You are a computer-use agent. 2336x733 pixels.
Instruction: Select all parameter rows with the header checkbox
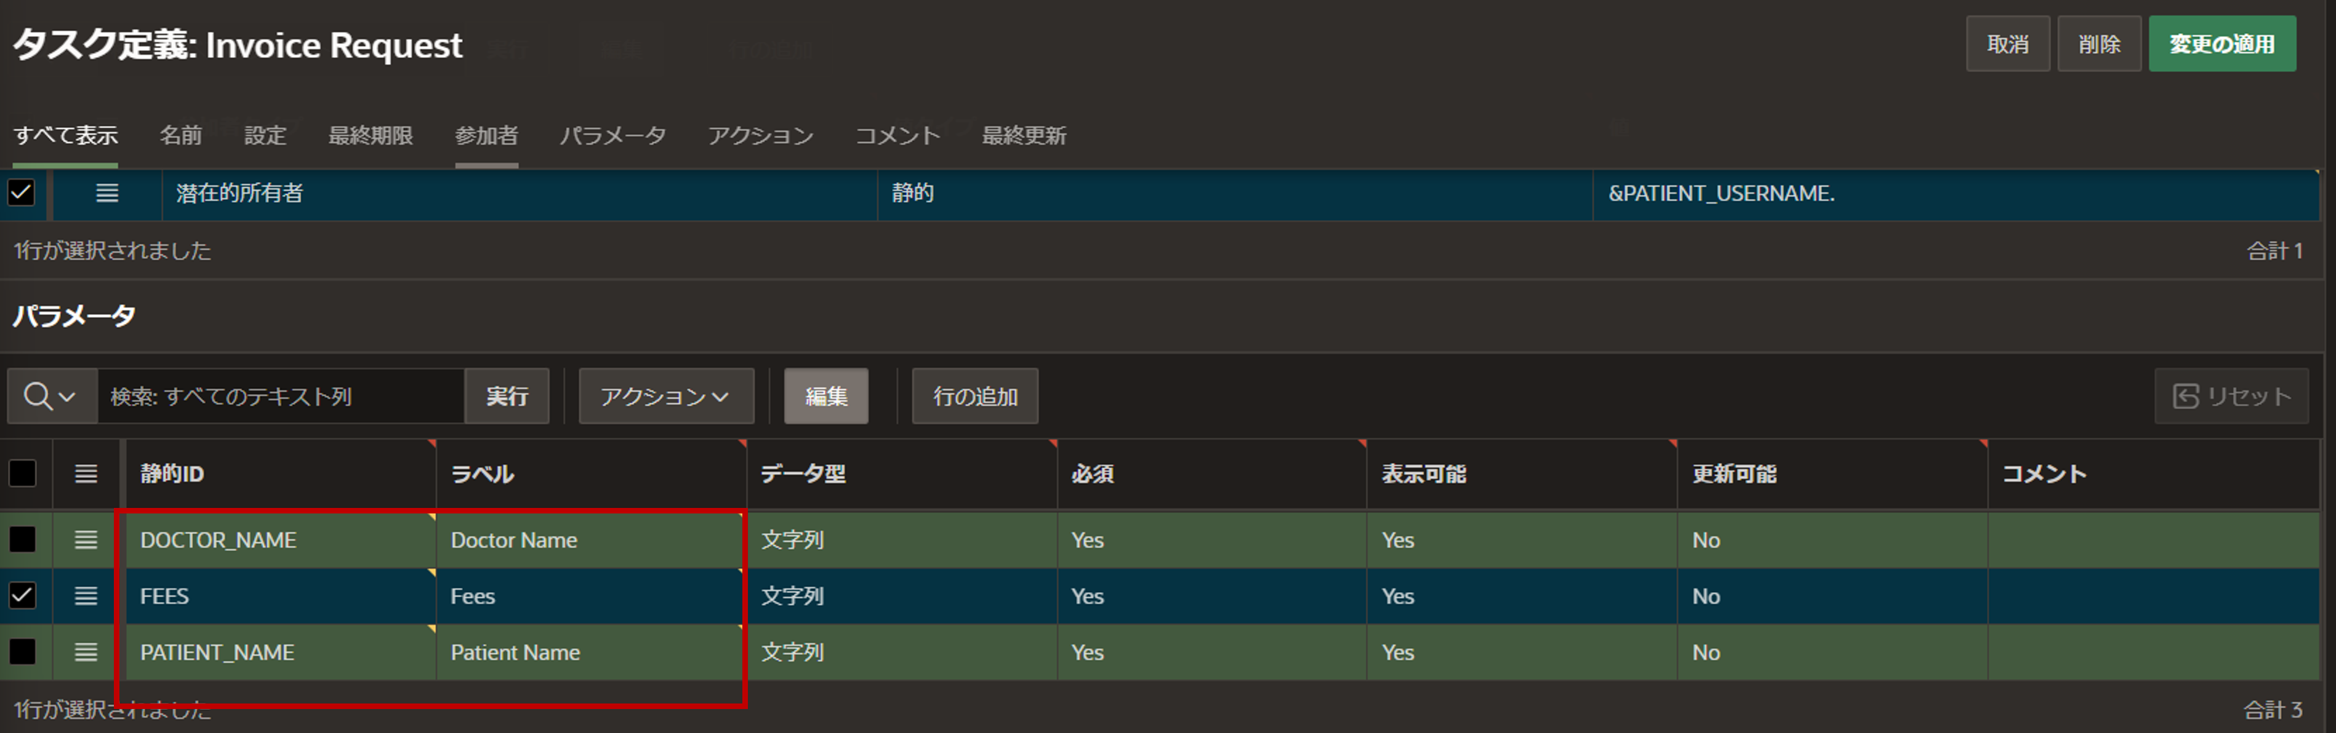coord(23,473)
